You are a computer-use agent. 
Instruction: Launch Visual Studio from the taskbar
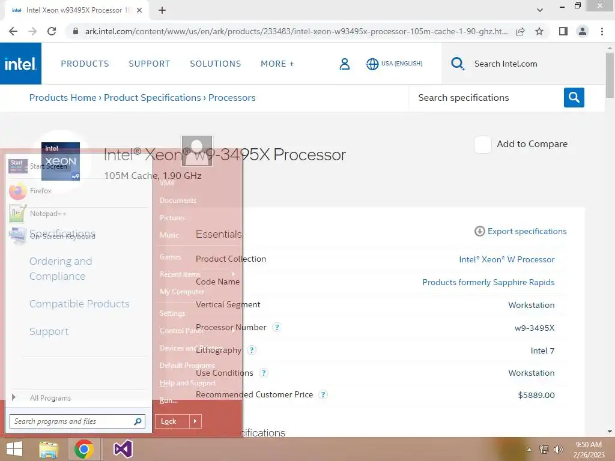123,449
